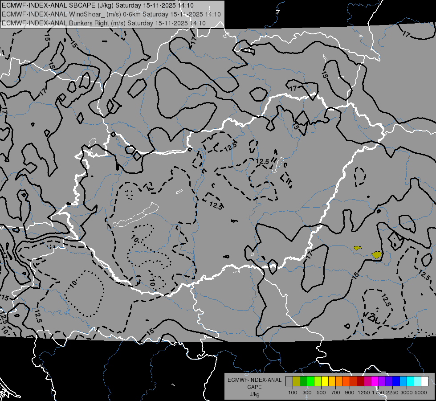Screen dimensions: 436x401
Task: Click the CAPE label in legend
Action: pos(254,387)
